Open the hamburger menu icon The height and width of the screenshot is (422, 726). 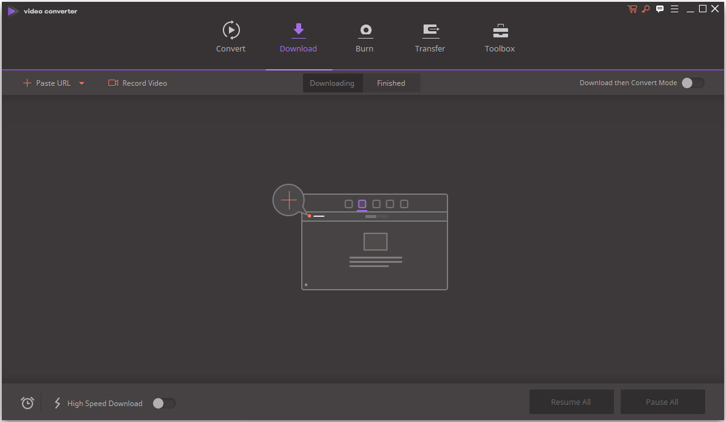pos(675,9)
